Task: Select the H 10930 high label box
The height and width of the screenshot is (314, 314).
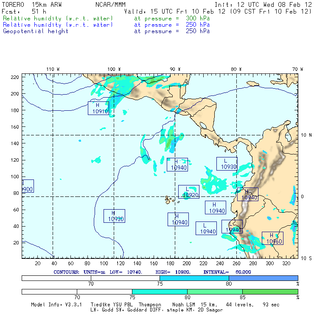Action: (x=114, y=216)
